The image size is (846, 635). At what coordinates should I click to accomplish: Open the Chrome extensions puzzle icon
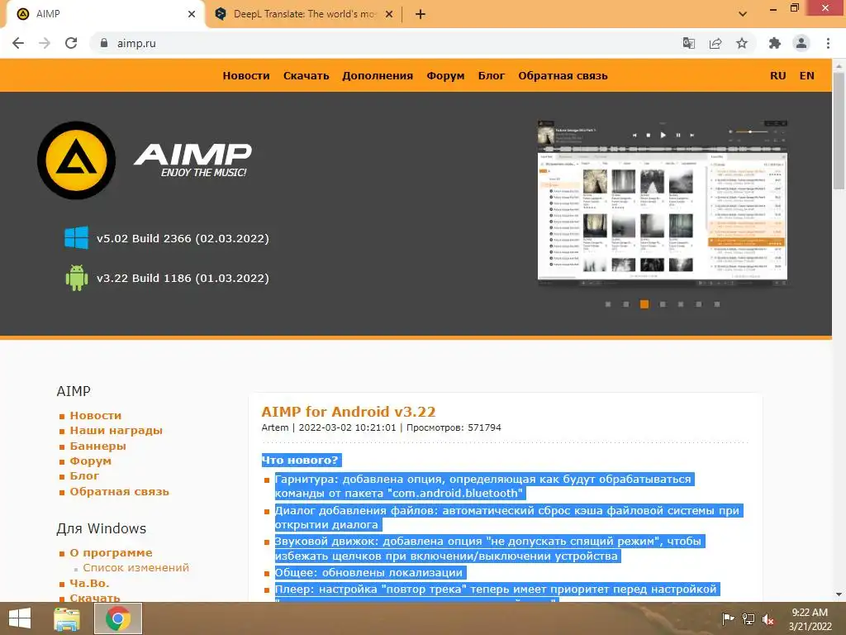[775, 43]
